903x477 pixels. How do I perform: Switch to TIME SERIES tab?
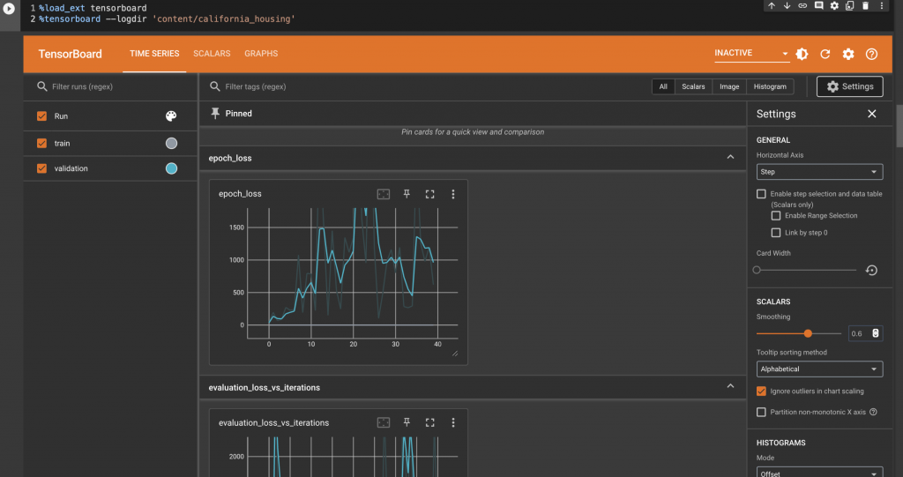coord(154,54)
